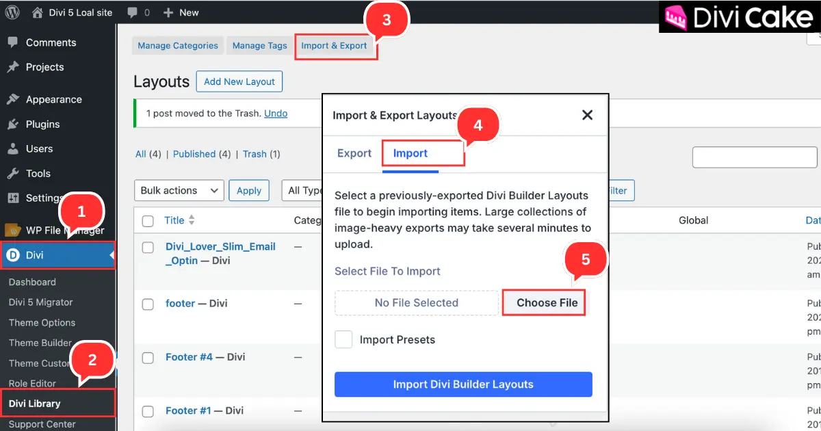Open the Bulk actions dropdown
The width and height of the screenshot is (821, 431).
179,190
